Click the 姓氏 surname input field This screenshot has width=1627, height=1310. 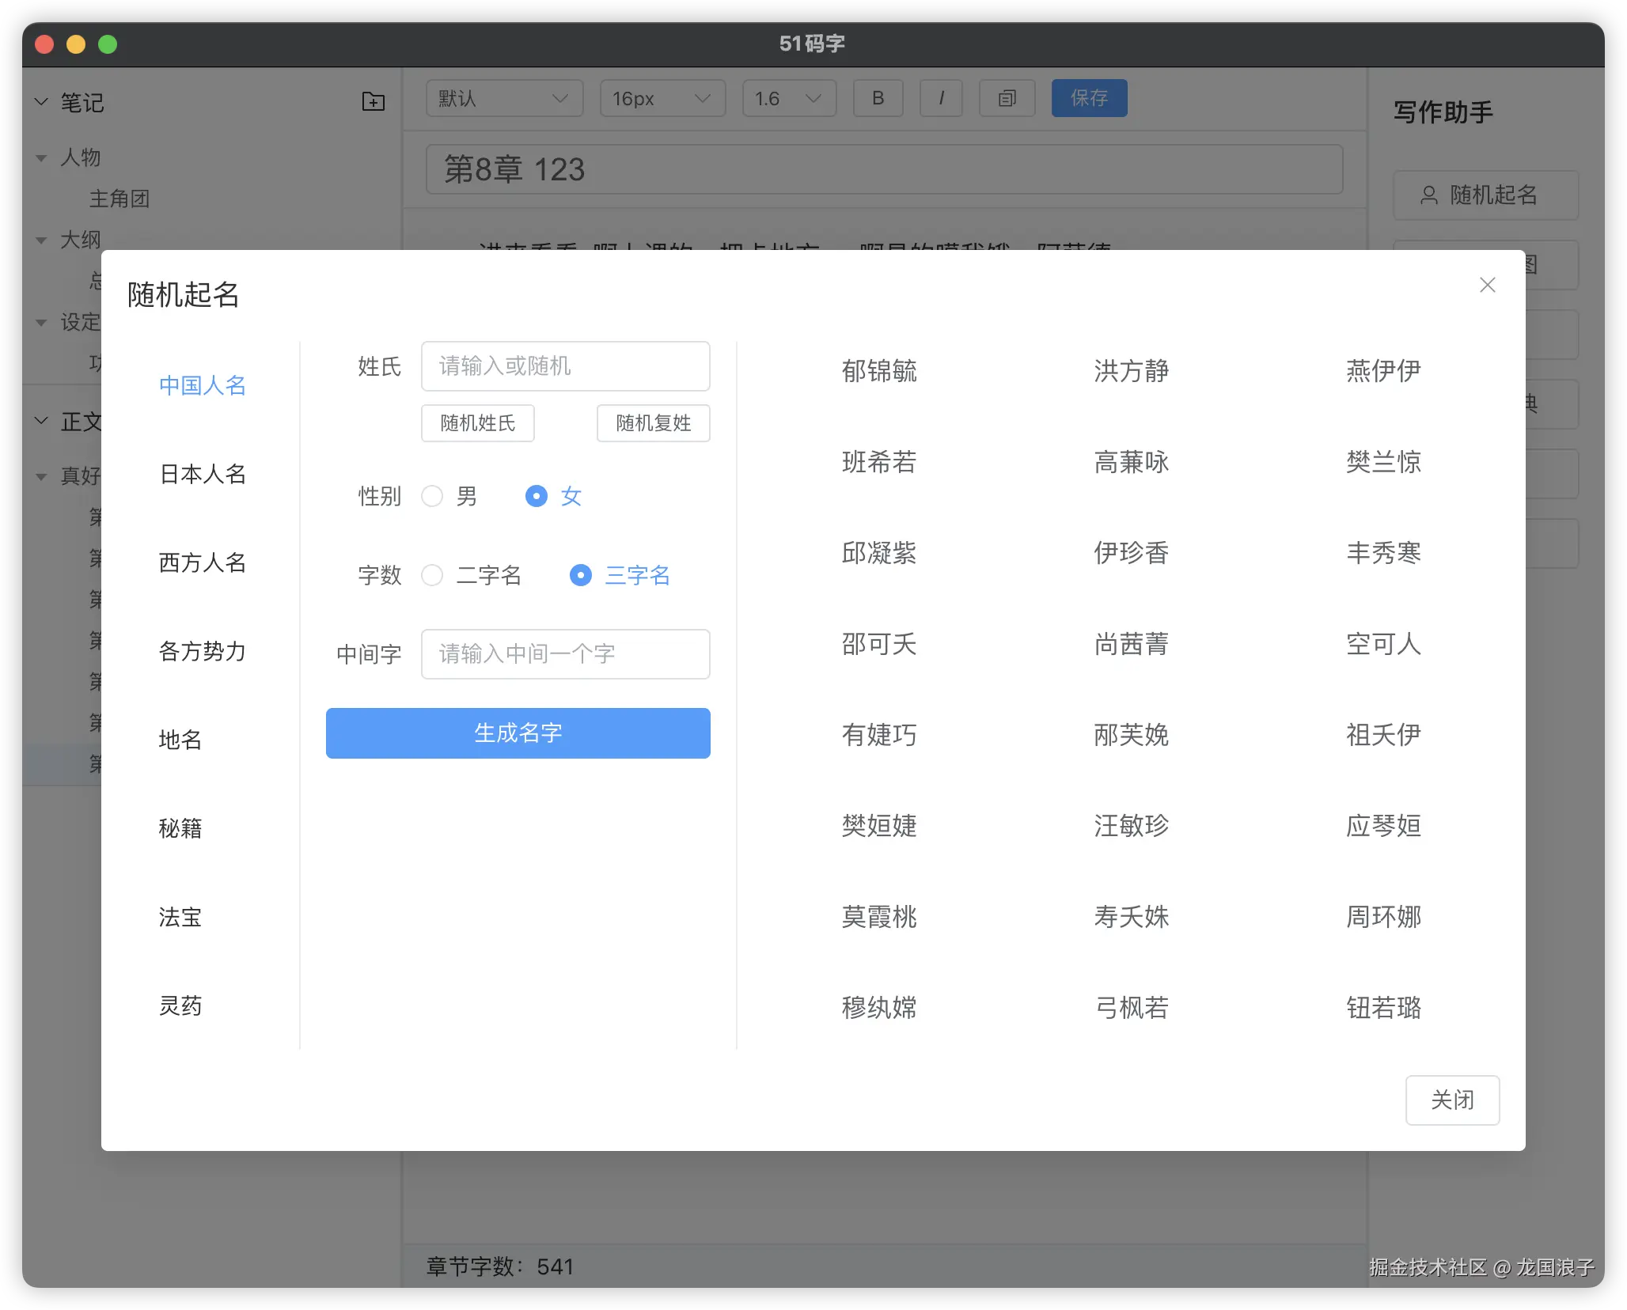pyautogui.click(x=565, y=366)
